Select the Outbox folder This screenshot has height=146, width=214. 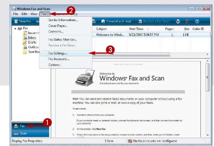[33, 47]
